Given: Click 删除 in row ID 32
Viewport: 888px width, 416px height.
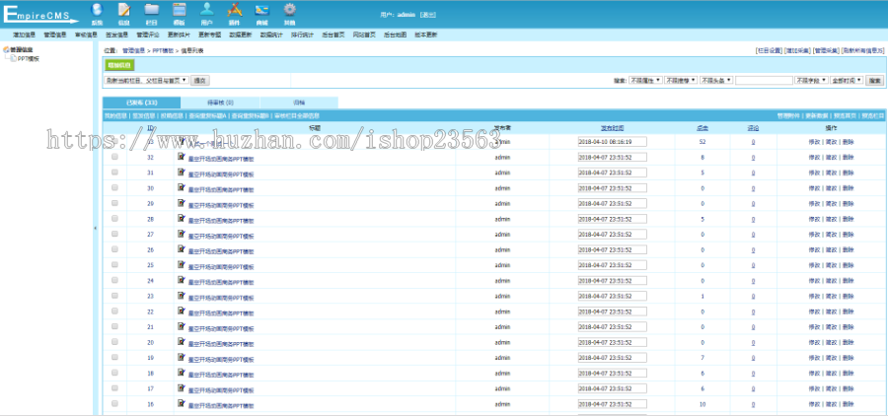Looking at the screenshot, I should click(849, 158).
